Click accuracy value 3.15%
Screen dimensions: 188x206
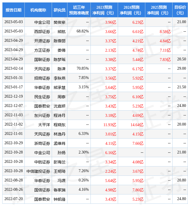pos(83,87)
